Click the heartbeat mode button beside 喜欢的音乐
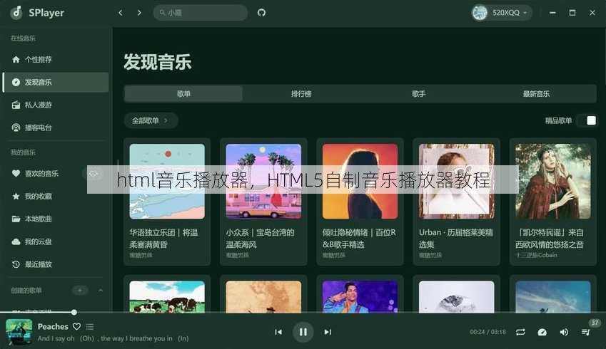606x349 pixels. click(x=93, y=174)
